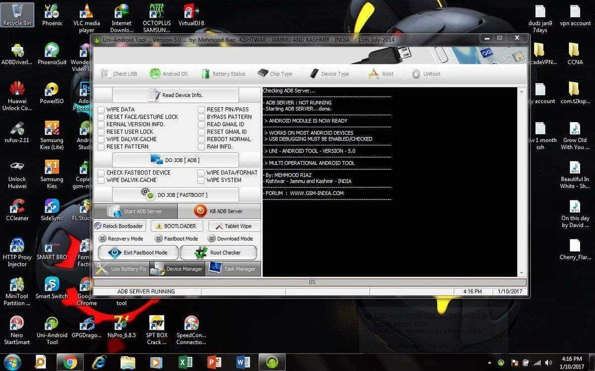Open the Device Manager tab
The image size is (595, 371).
pyautogui.click(x=177, y=269)
